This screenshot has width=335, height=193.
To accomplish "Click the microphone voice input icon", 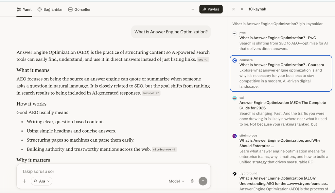I will point(192,181).
